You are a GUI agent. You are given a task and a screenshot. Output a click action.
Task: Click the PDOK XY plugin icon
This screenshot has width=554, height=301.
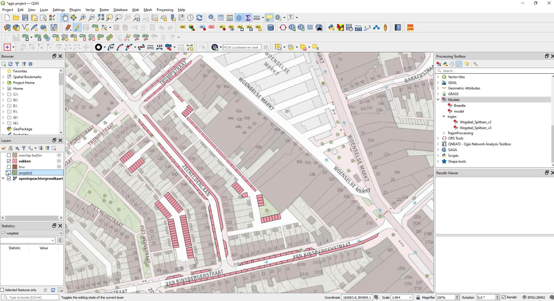point(358,28)
